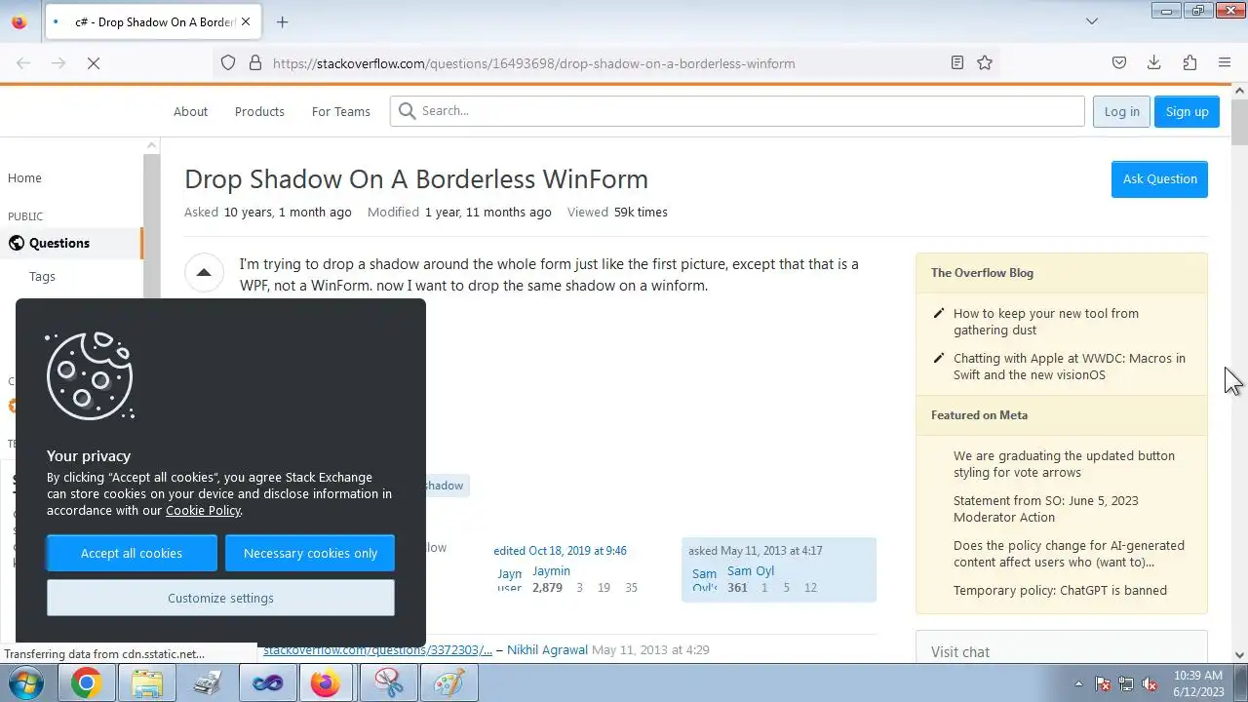Viewport: 1248px width, 702px height.
Task: Click the Firefox taskbar icon
Action: (325, 683)
